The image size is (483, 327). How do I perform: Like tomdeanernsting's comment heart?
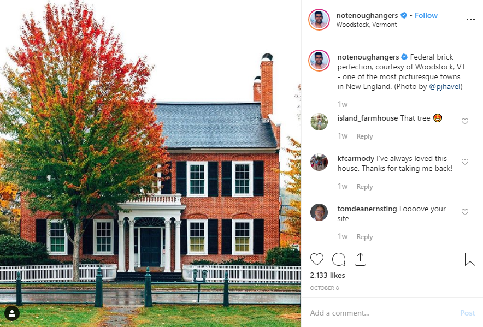tap(465, 212)
